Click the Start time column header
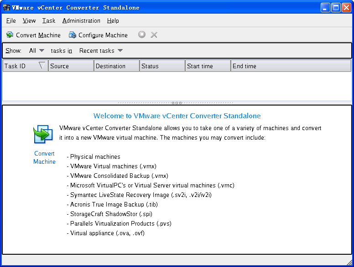 click(x=208, y=66)
